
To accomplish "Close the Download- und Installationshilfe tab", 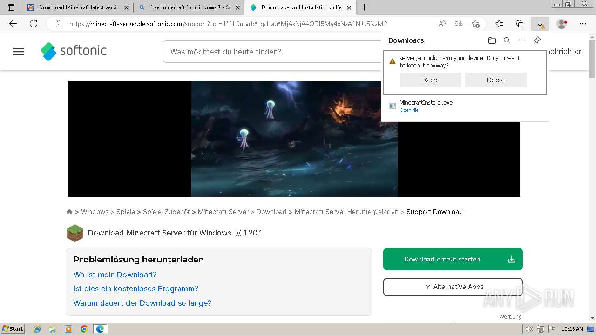I will [x=349, y=7].
